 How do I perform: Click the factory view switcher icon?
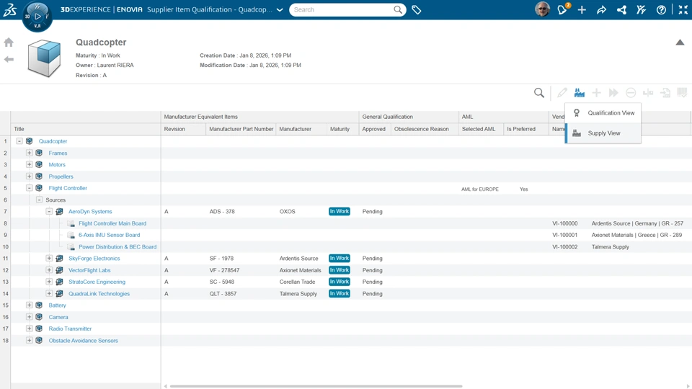point(579,93)
